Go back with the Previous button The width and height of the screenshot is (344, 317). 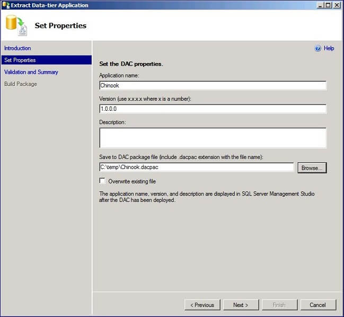[202, 305]
